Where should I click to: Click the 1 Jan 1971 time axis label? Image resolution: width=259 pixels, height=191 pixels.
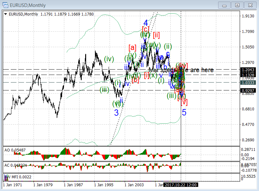[x=12, y=185]
